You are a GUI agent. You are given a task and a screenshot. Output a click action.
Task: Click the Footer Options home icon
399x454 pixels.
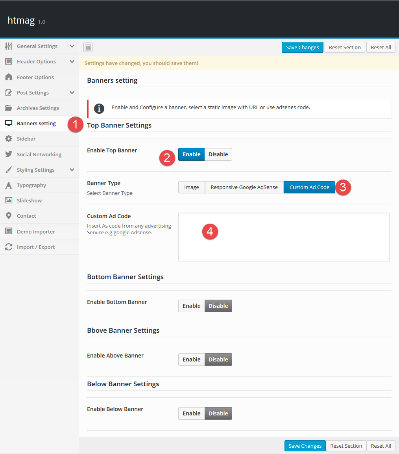[9, 77]
